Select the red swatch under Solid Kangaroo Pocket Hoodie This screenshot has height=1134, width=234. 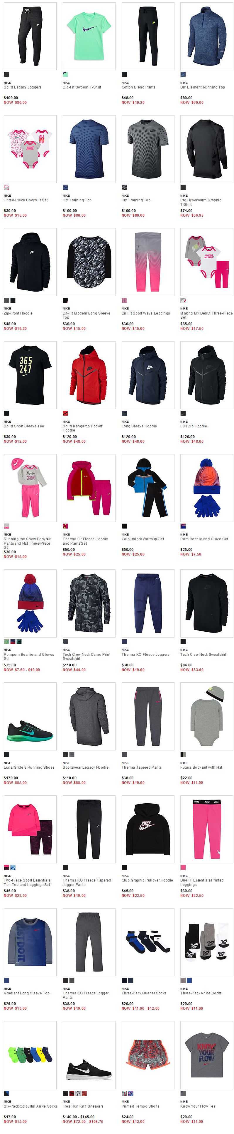pos(65,413)
